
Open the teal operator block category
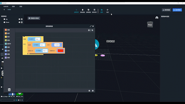pyautogui.click(x=8, y=44)
